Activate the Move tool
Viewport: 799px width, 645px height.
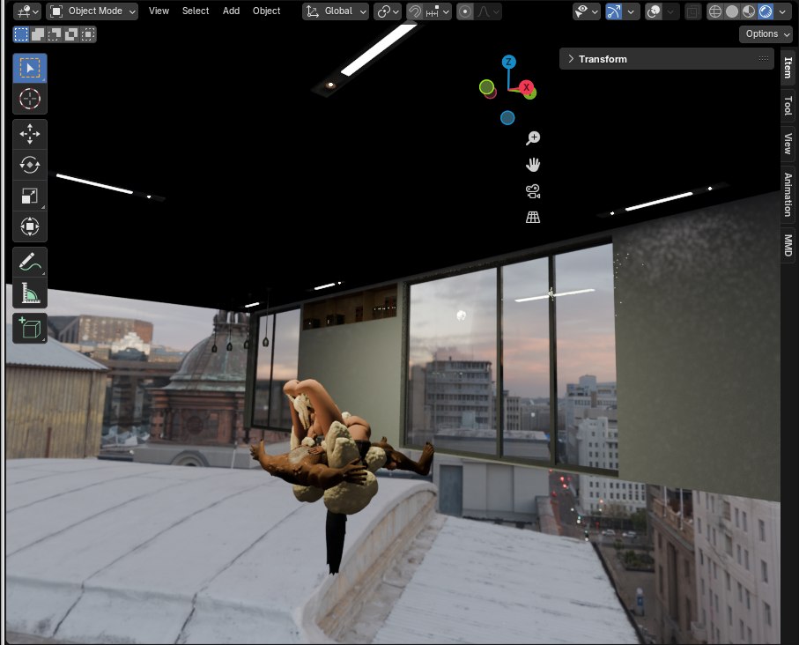tap(30, 135)
